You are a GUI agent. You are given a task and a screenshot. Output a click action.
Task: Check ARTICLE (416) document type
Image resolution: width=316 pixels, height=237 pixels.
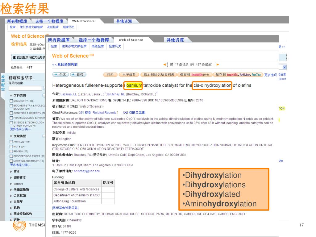click(x=11, y=142)
